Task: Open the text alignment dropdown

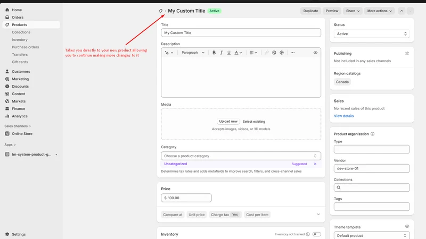Action: click(253, 53)
